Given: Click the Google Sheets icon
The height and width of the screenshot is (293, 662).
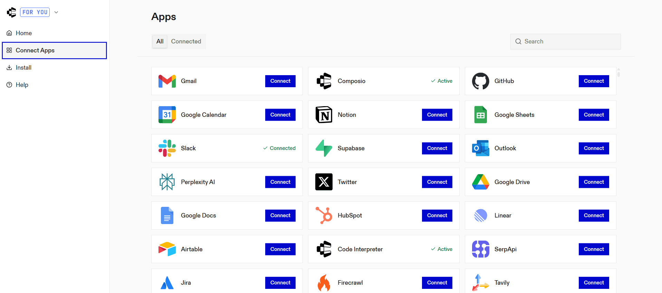Looking at the screenshot, I should 481,115.
